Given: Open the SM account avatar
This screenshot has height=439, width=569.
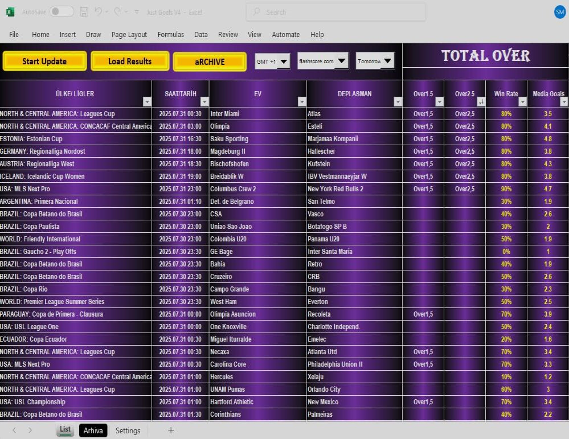Looking at the screenshot, I should pos(560,12).
